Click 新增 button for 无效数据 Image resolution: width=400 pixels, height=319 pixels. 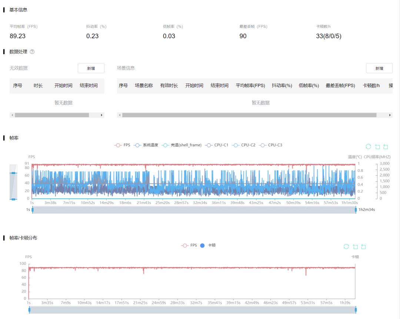tap(91, 68)
